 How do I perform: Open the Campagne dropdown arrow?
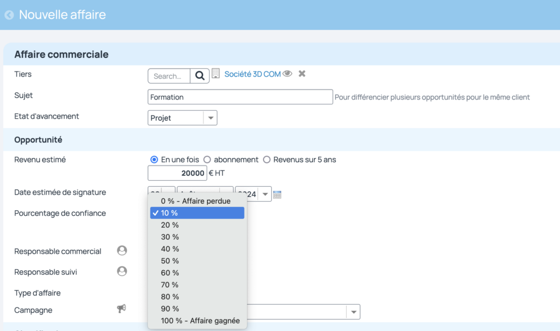(353, 312)
